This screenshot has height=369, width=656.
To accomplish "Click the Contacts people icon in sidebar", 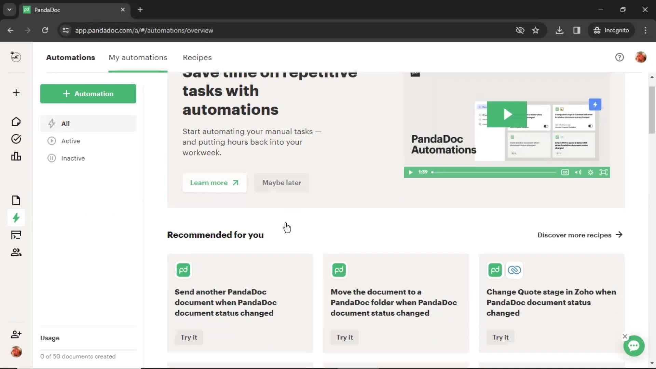I will click(x=16, y=252).
